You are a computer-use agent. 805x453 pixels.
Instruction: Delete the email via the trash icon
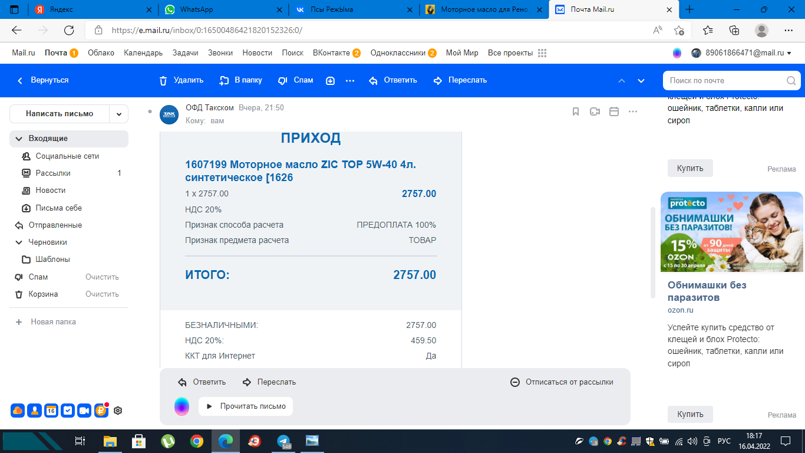[163, 80]
